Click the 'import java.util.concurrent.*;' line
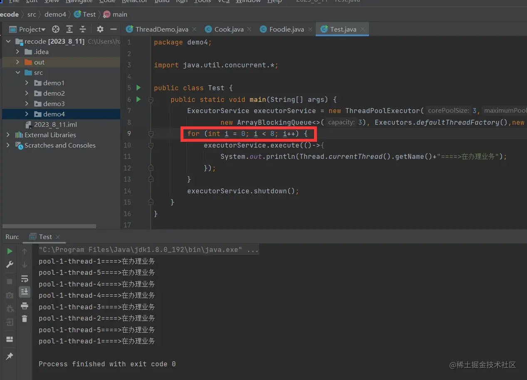 pos(216,65)
